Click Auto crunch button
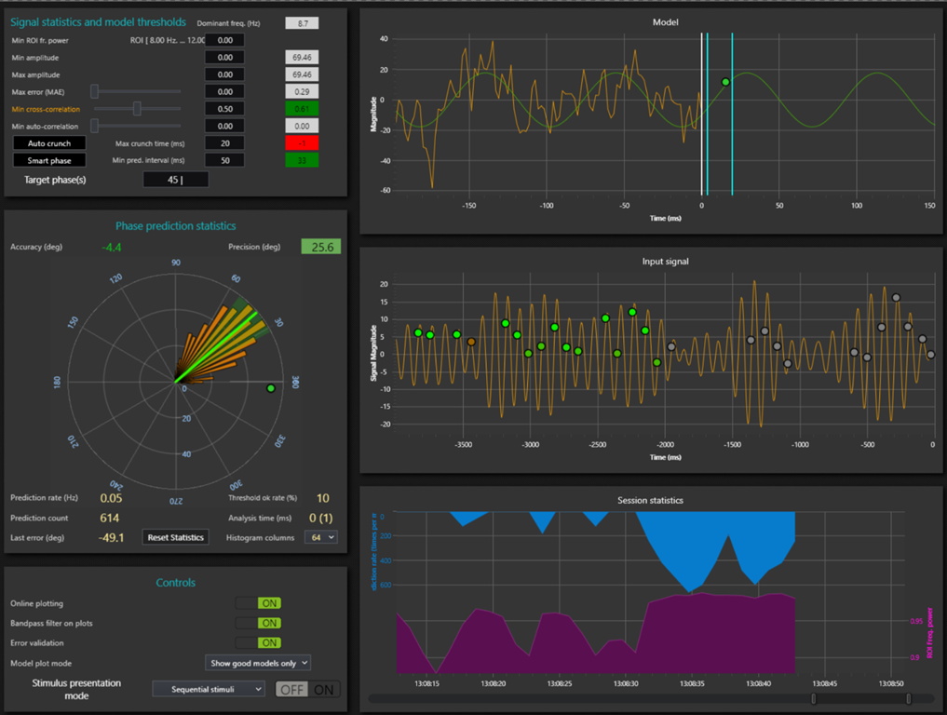Viewport: 947px width, 715px height. click(49, 143)
